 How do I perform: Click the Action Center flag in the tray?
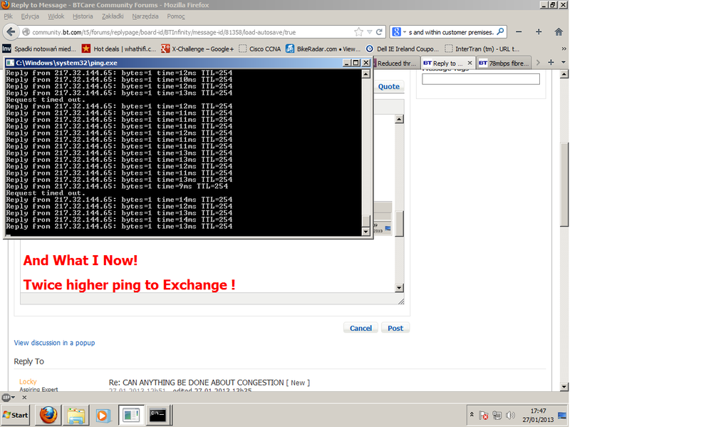[484, 415]
